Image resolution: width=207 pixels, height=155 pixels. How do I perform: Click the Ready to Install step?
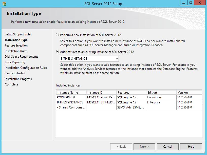pos(15,73)
